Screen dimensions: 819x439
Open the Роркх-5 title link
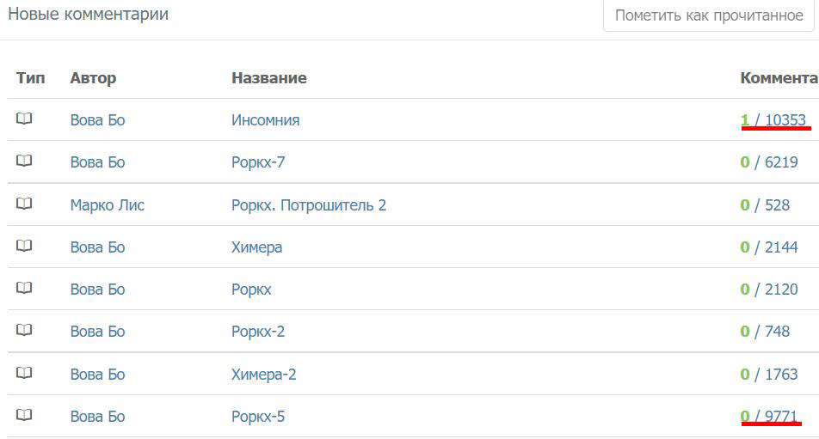[x=258, y=417]
